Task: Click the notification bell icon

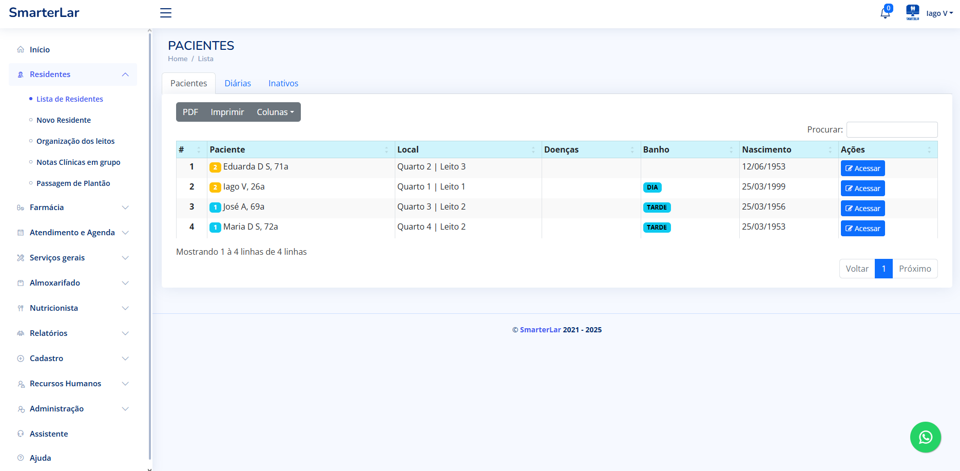Action: [x=885, y=13]
